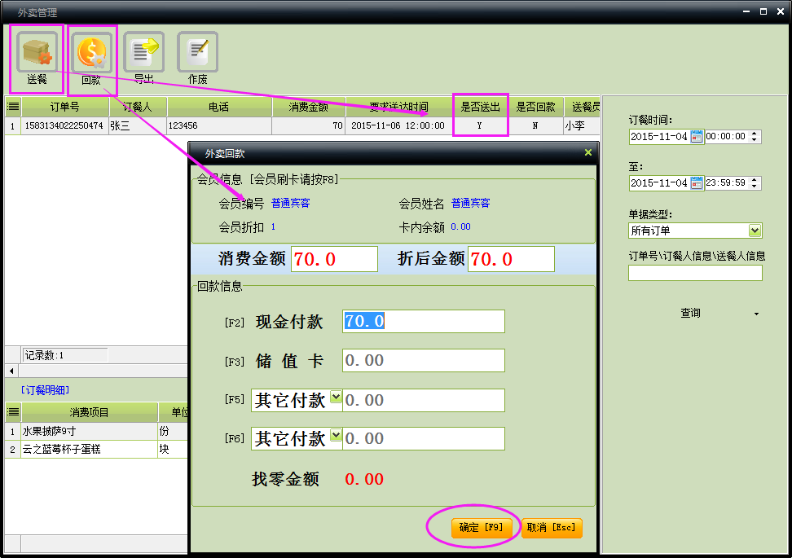The image size is (792, 558).
Task: Click the 记录数:1 status field
Action: pyautogui.click(x=64, y=355)
